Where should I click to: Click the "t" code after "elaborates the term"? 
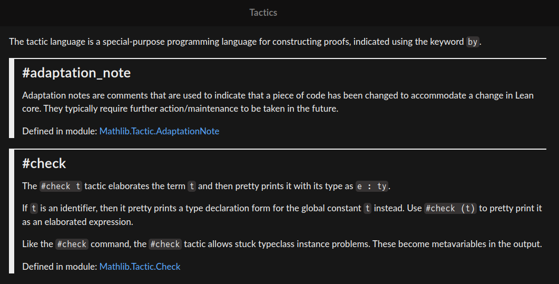[192, 186]
